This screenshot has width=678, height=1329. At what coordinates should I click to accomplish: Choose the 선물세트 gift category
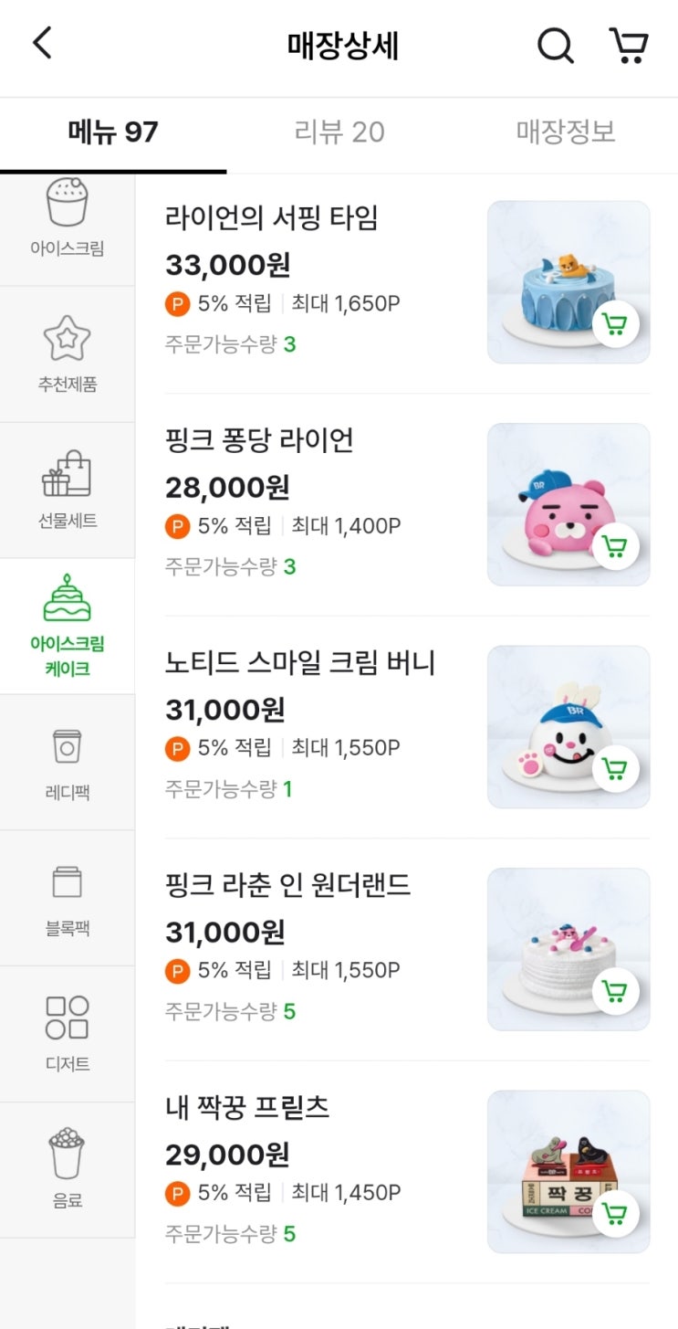click(x=68, y=490)
